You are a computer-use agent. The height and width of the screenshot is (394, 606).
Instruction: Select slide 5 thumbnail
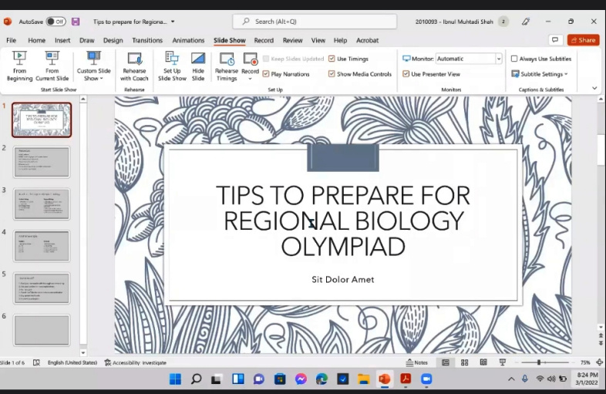tap(42, 288)
